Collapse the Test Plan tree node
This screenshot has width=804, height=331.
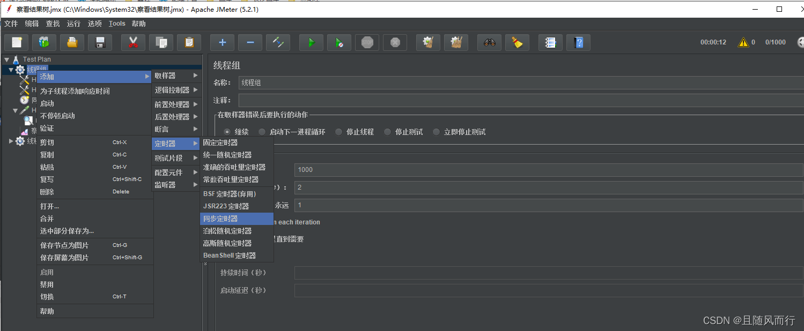[x=7, y=59]
